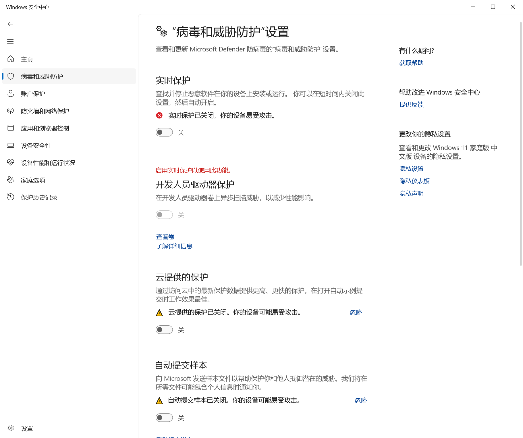Maximize the Windows 安全中心 window

[493, 7]
